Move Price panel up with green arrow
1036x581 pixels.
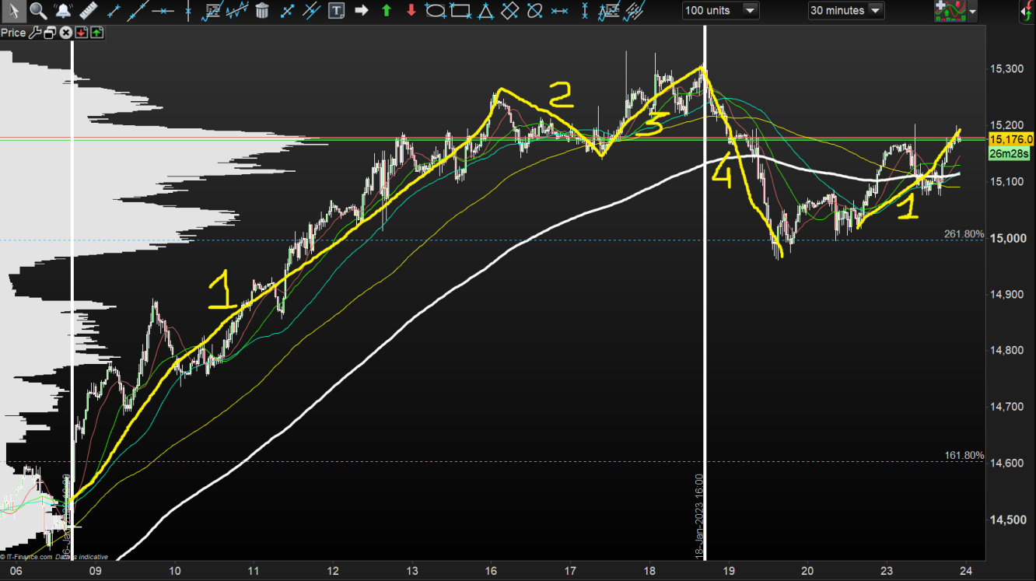[96, 33]
